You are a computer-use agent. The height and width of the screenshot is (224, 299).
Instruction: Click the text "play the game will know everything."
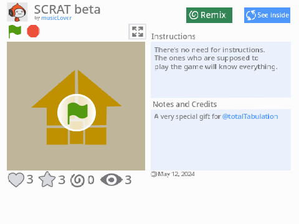click(216, 67)
